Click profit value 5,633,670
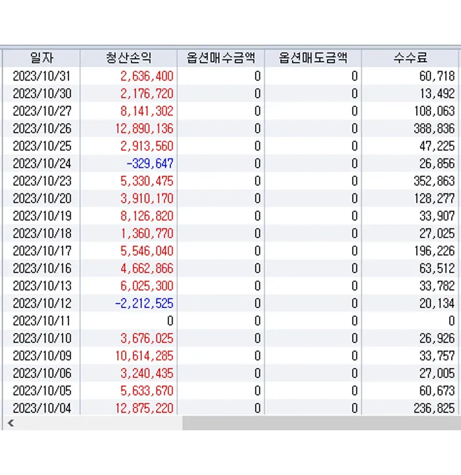The height and width of the screenshot is (475, 461). (x=147, y=390)
